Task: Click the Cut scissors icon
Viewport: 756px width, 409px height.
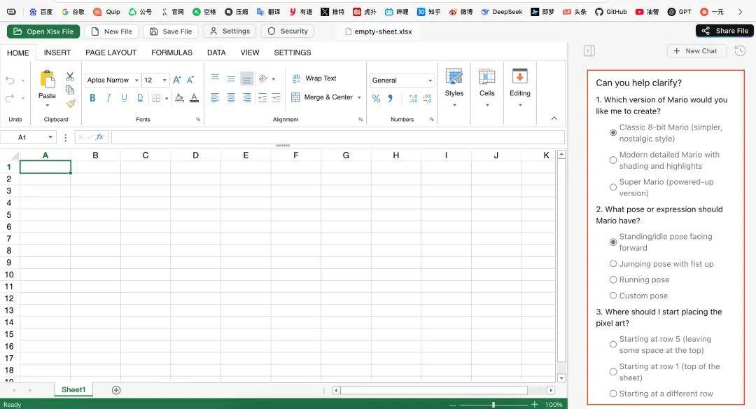Action: pyautogui.click(x=70, y=77)
